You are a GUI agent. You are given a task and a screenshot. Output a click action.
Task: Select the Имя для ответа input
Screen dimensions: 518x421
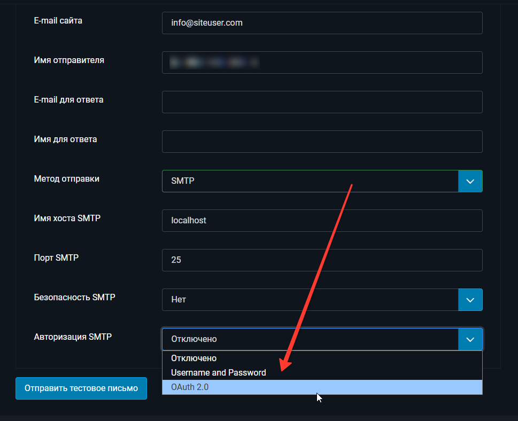point(322,142)
